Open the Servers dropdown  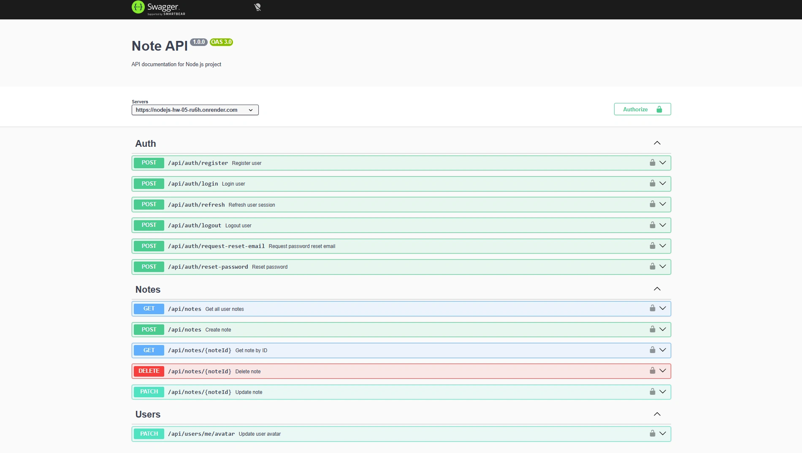tap(195, 110)
